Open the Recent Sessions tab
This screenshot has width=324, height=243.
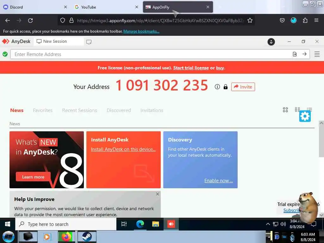click(x=79, y=110)
